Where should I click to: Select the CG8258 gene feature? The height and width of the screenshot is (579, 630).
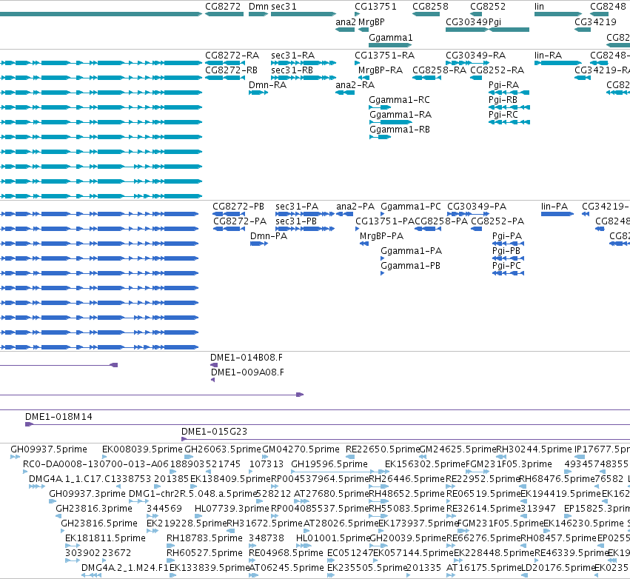tap(426, 14)
